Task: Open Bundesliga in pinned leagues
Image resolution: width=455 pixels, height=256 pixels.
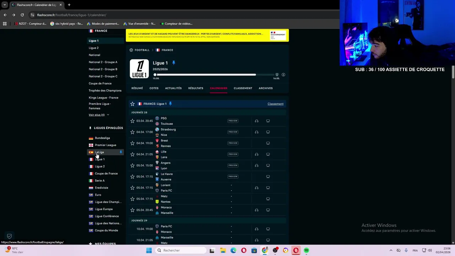Action: [x=102, y=138]
